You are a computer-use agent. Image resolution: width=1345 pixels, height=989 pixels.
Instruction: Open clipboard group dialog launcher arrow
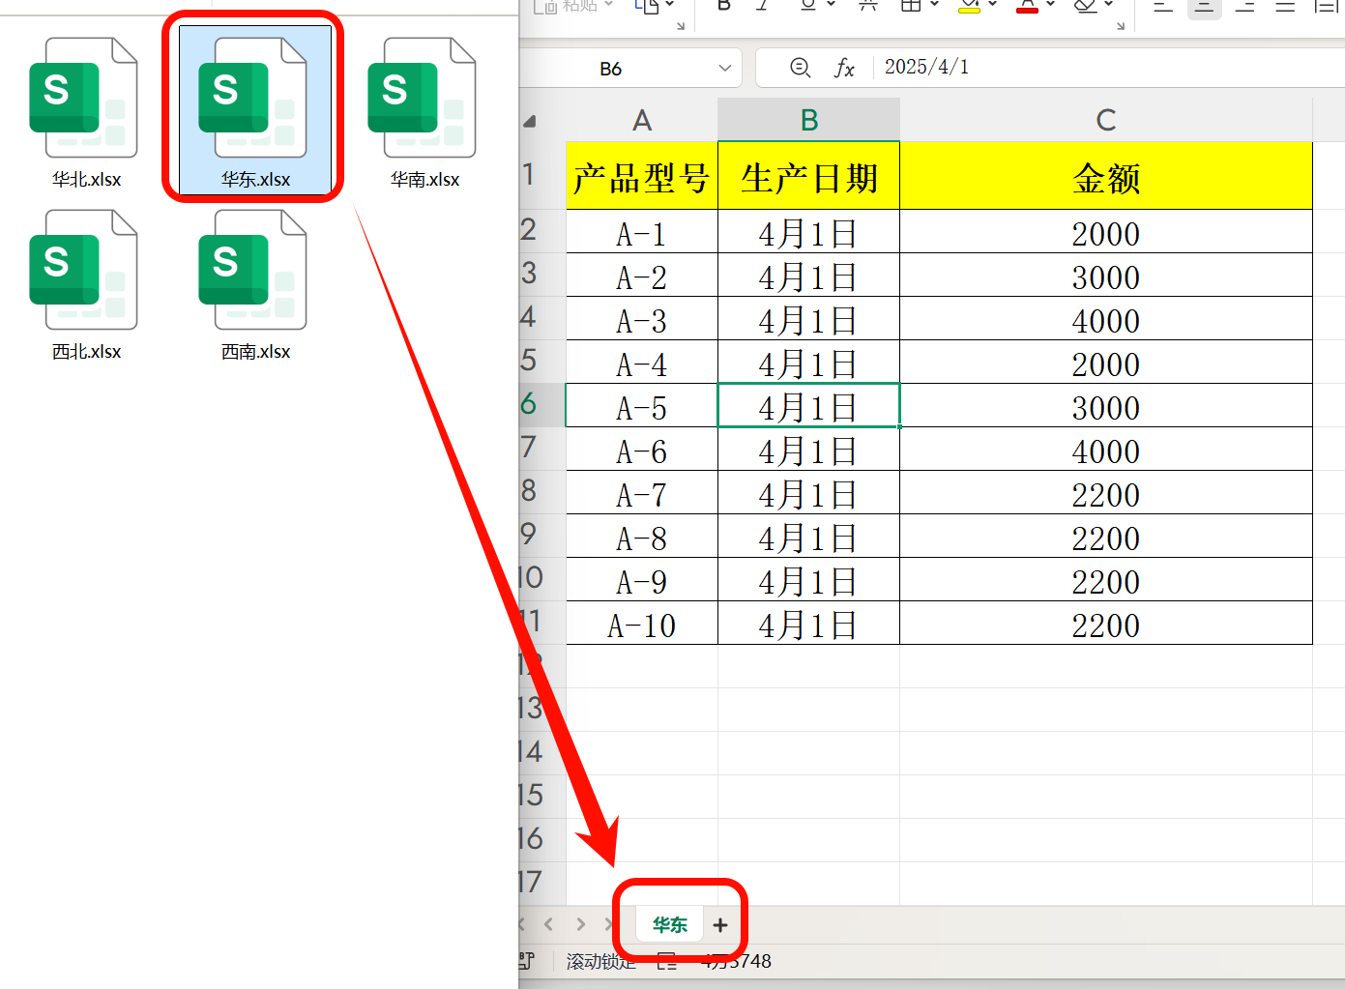(681, 26)
